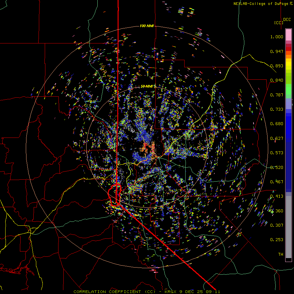Image resolution: width=294 pixels, height=294 pixels.
Task: Click the 0.573 scale value
Action: 277,153
